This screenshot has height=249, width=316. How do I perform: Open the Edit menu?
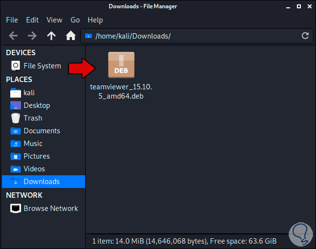tap(32, 20)
